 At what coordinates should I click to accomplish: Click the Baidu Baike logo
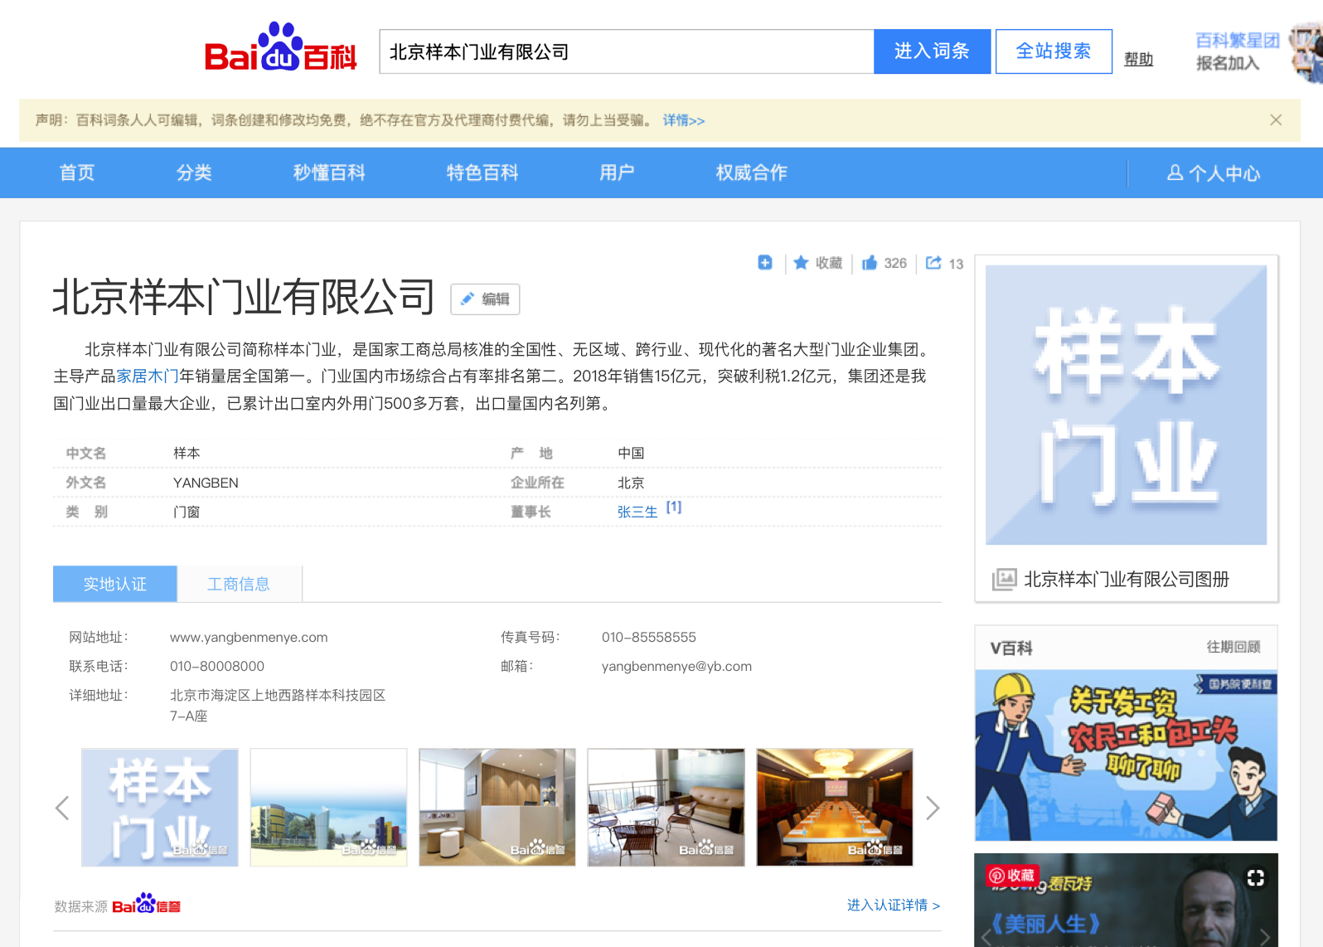coord(280,48)
